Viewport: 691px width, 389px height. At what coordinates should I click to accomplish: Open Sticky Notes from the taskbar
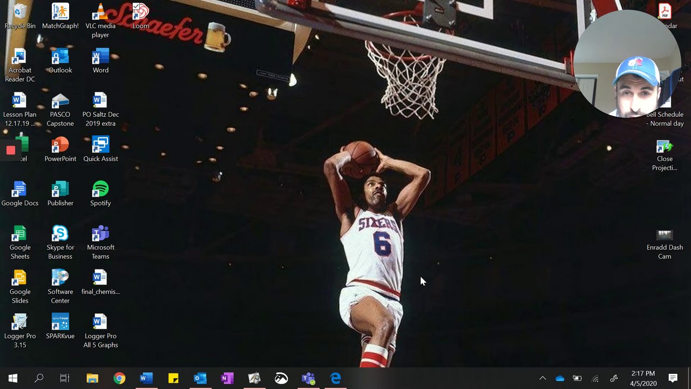[173, 378]
